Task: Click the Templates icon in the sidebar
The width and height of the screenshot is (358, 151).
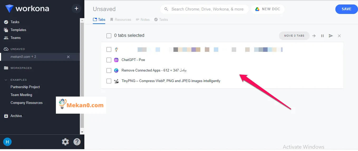Action: click(x=6, y=30)
